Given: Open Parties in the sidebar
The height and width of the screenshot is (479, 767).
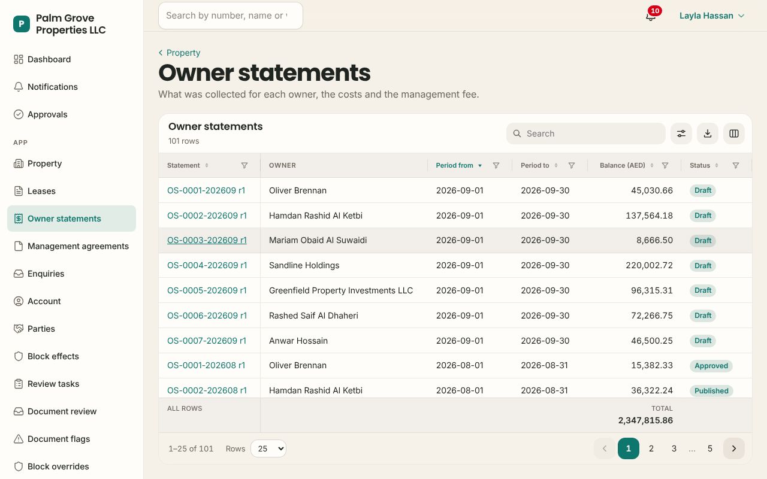Looking at the screenshot, I should (x=72, y=329).
